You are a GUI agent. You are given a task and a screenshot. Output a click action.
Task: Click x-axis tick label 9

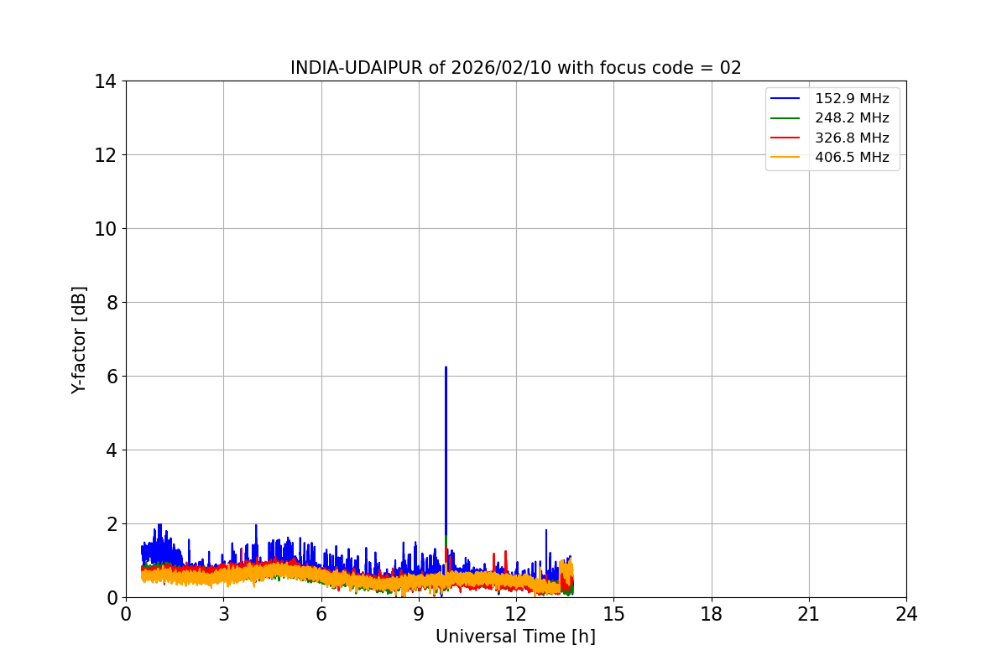(419, 614)
